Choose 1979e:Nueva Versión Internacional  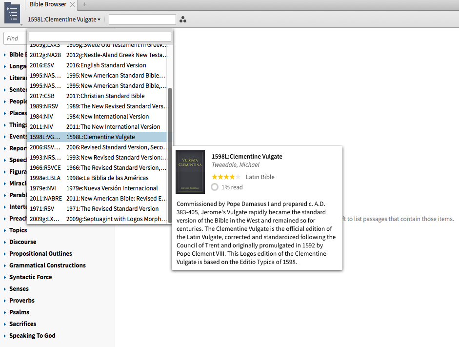[x=98, y=188]
